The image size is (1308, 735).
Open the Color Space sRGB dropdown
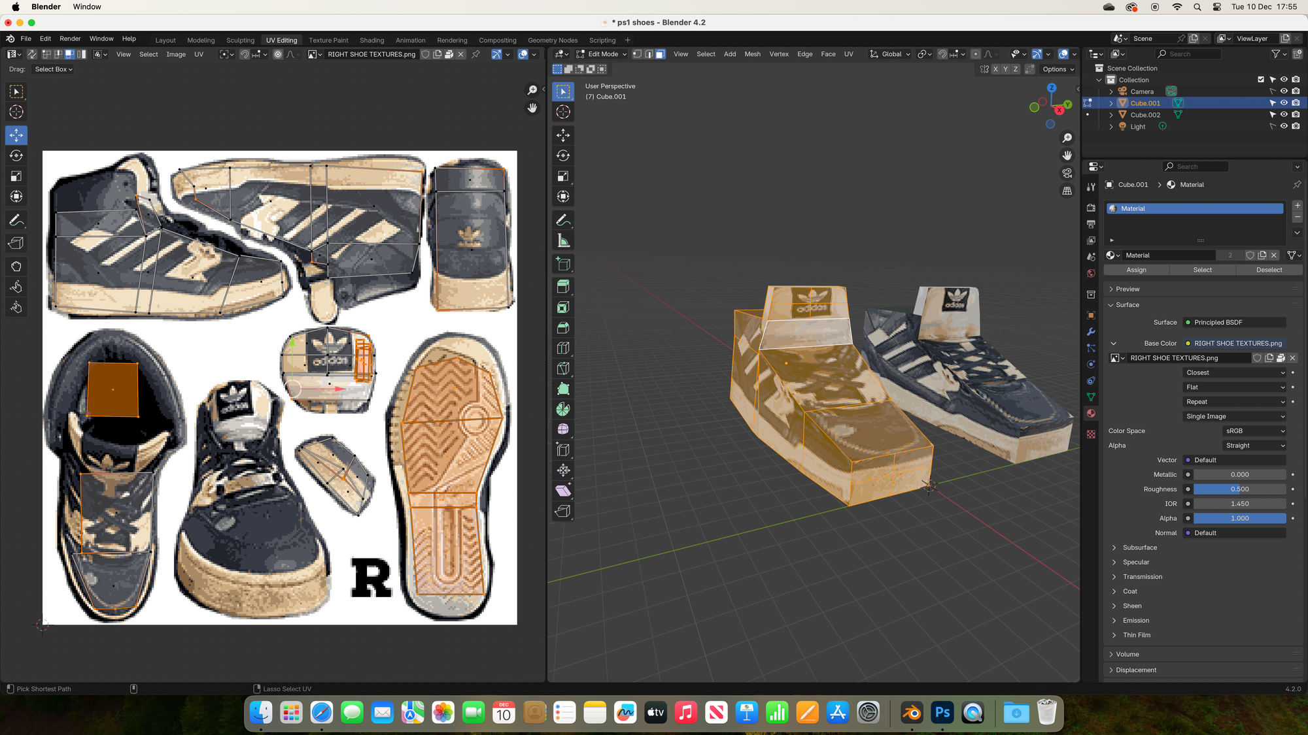[x=1254, y=431]
